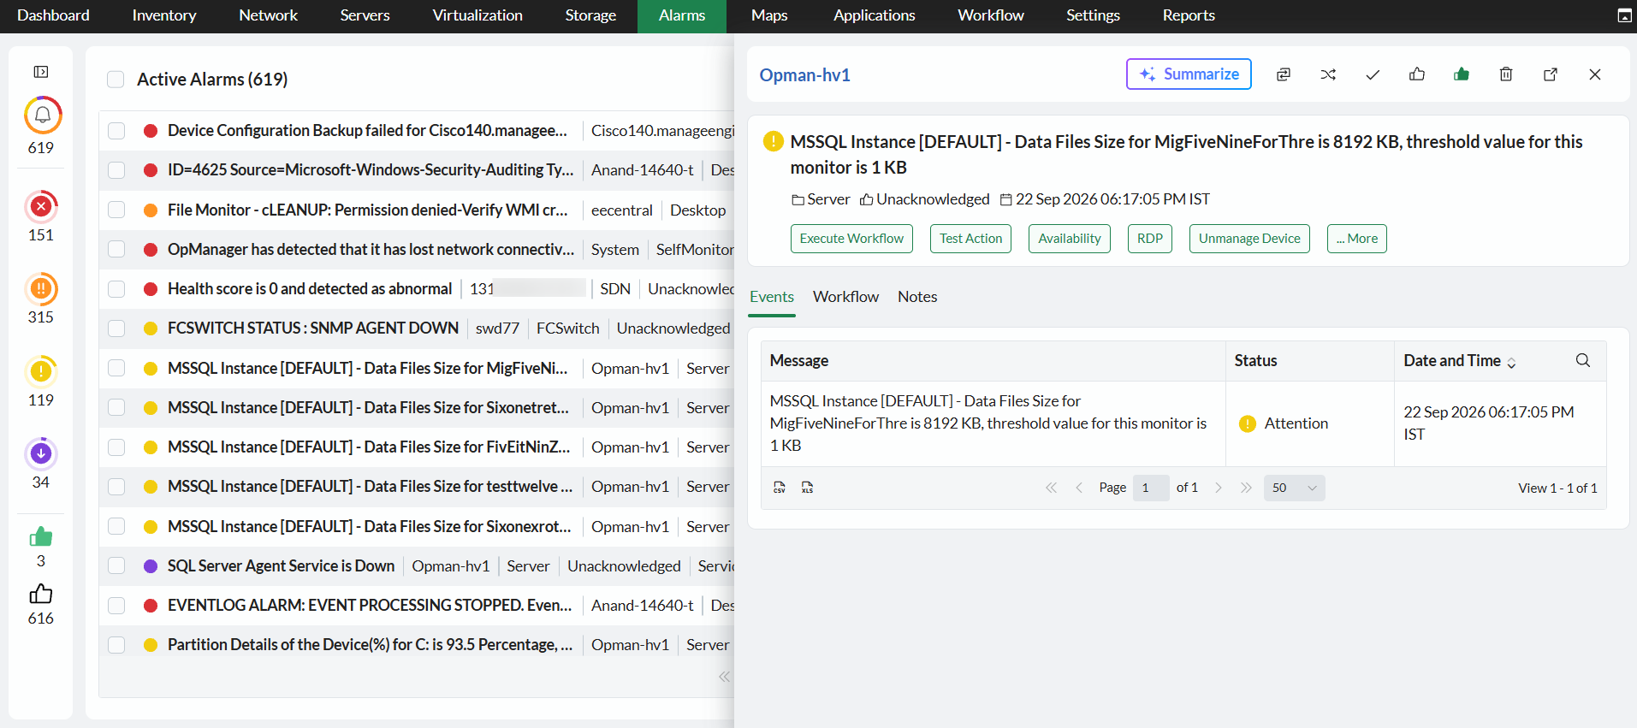This screenshot has height=728, width=1637.
Task: Open the Reports top menu
Action: click(x=1189, y=15)
